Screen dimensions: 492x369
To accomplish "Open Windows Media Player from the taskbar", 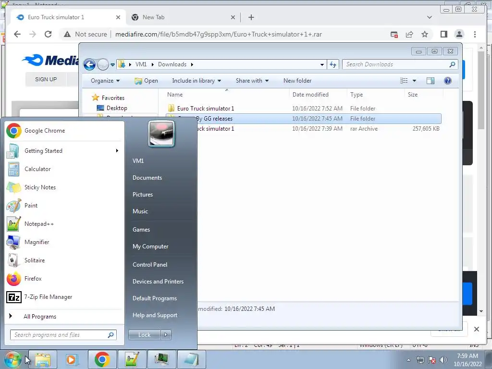I will pyautogui.click(x=71, y=359).
